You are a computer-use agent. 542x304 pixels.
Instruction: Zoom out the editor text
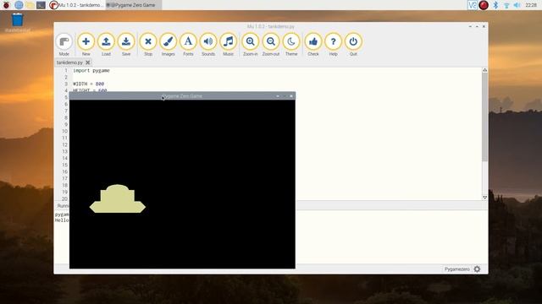[x=271, y=45]
